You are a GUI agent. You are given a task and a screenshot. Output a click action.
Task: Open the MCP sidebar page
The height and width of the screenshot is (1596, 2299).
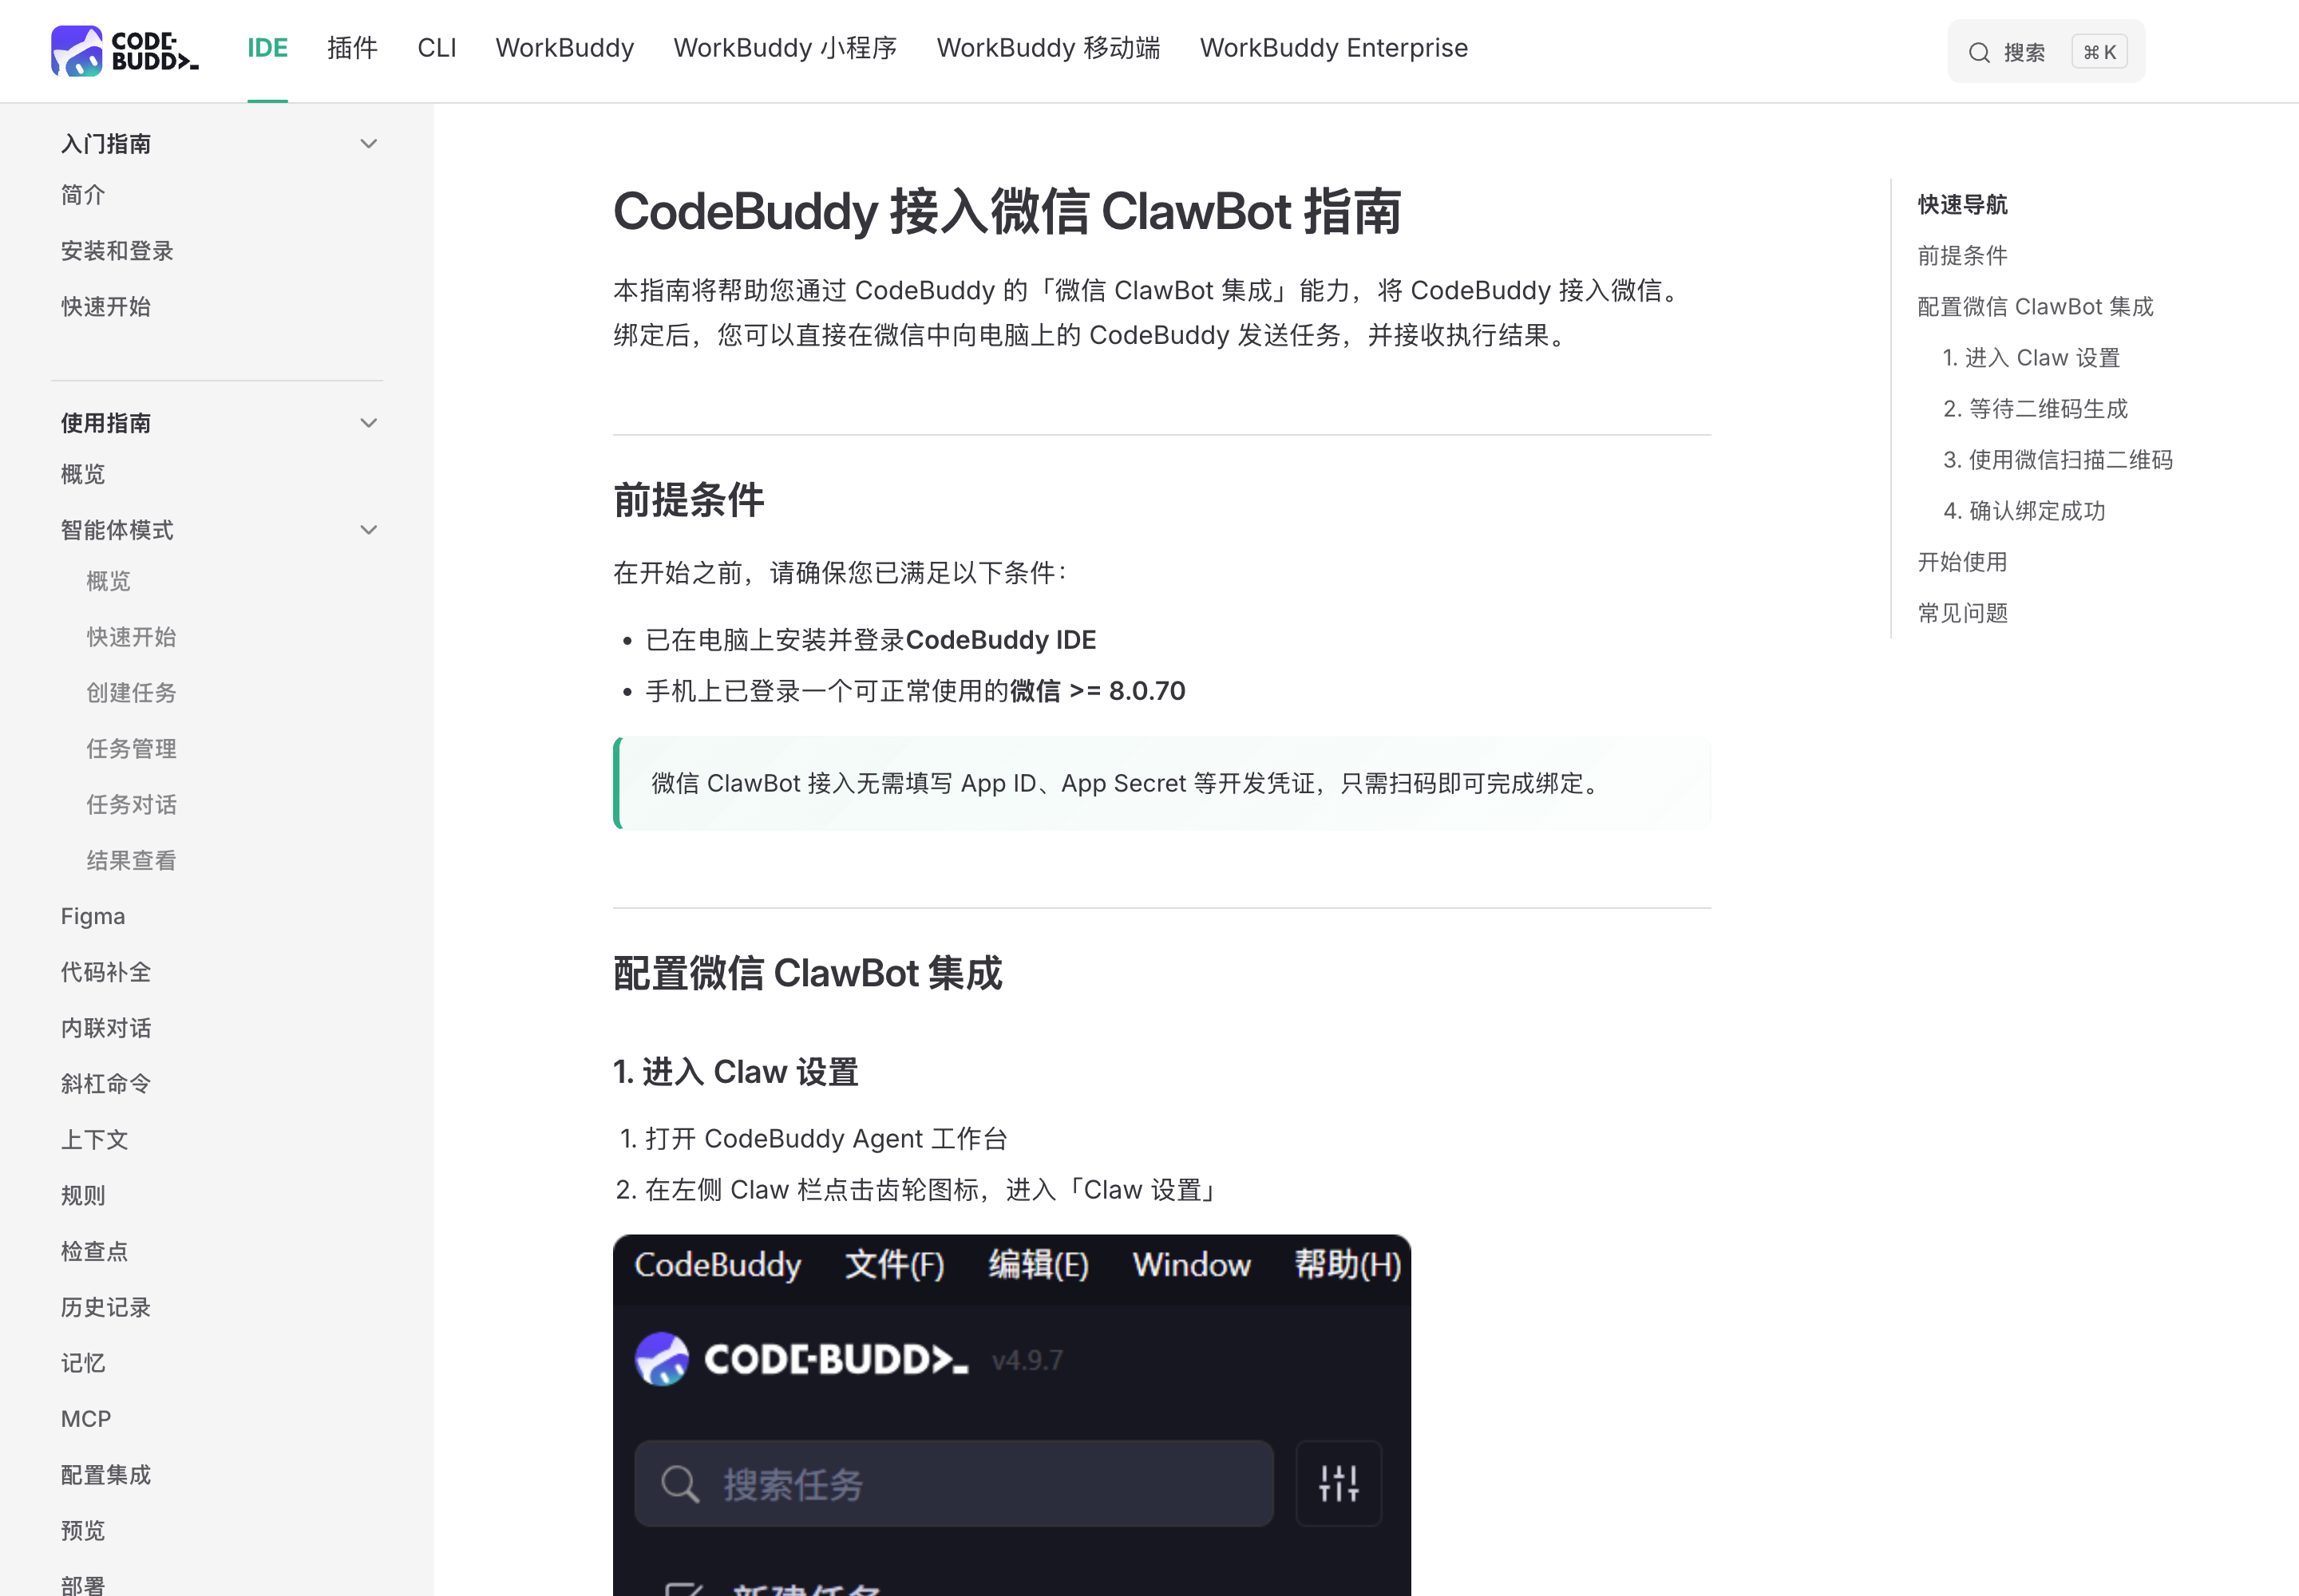click(x=86, y=1419)
